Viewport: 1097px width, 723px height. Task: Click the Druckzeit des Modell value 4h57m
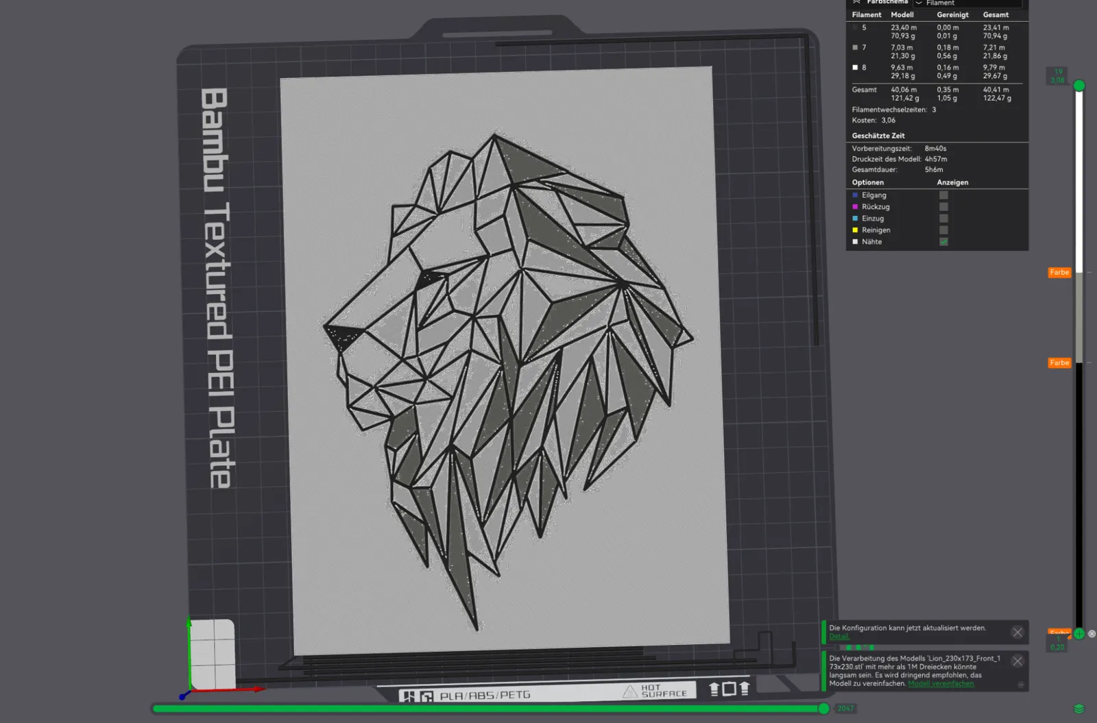pyautogui.click(x=936, y=159)
